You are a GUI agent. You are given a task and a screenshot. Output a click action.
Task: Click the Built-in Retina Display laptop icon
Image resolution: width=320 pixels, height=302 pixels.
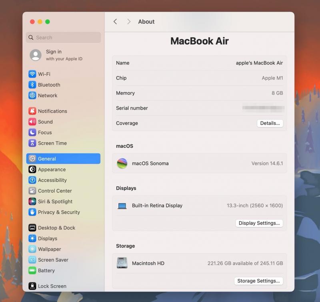122,205
